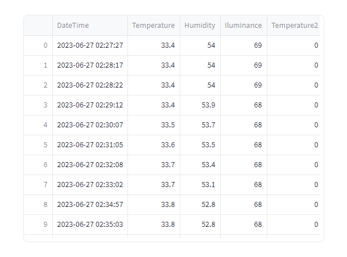Screen dimensions: 347x257
Task: Click Humidity value 53.1 in row 7
Action: [x=200, y=185]
